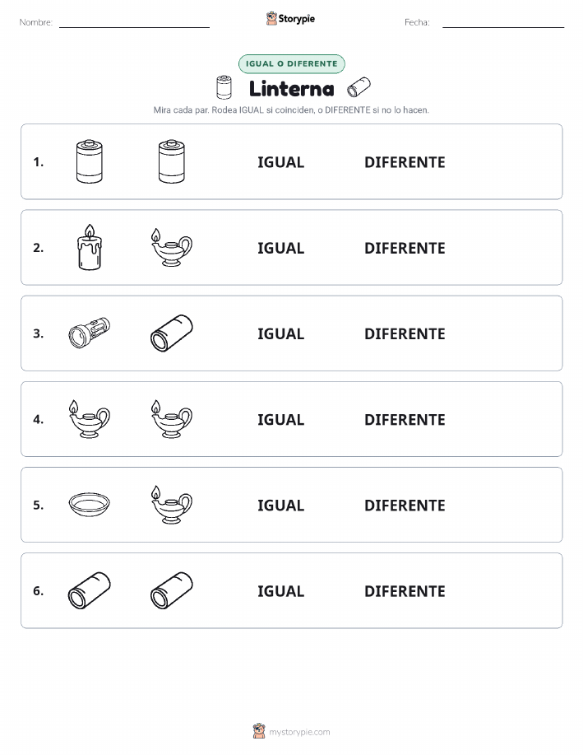Click the first cylinder picture in row 6
Viewport: 583px width, 755px height.
90,590
